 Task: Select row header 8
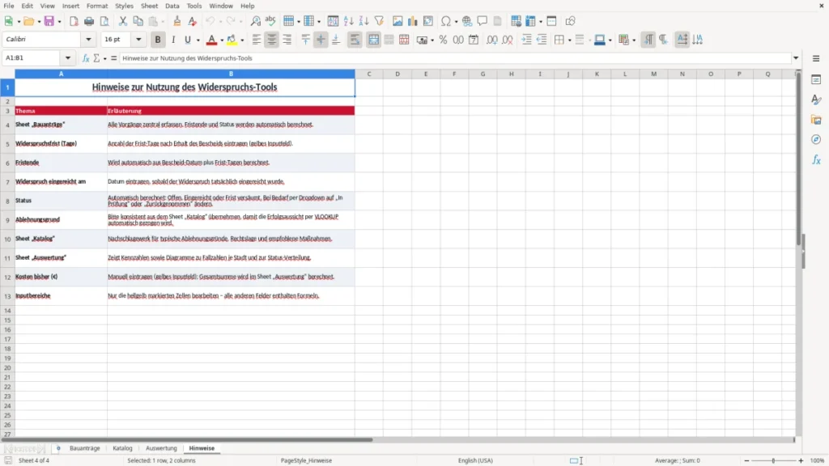[7, 201]
